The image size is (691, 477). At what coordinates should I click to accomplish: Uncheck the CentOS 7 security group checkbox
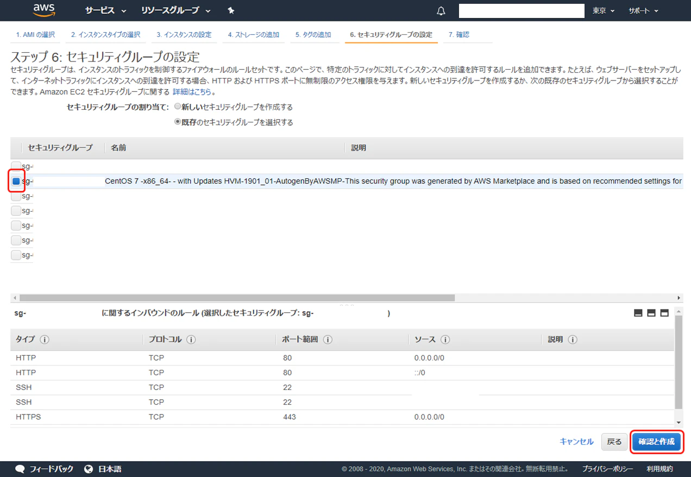click(x=16, y=181)
